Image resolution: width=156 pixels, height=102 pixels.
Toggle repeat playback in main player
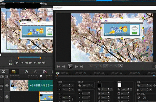(40, 63)
